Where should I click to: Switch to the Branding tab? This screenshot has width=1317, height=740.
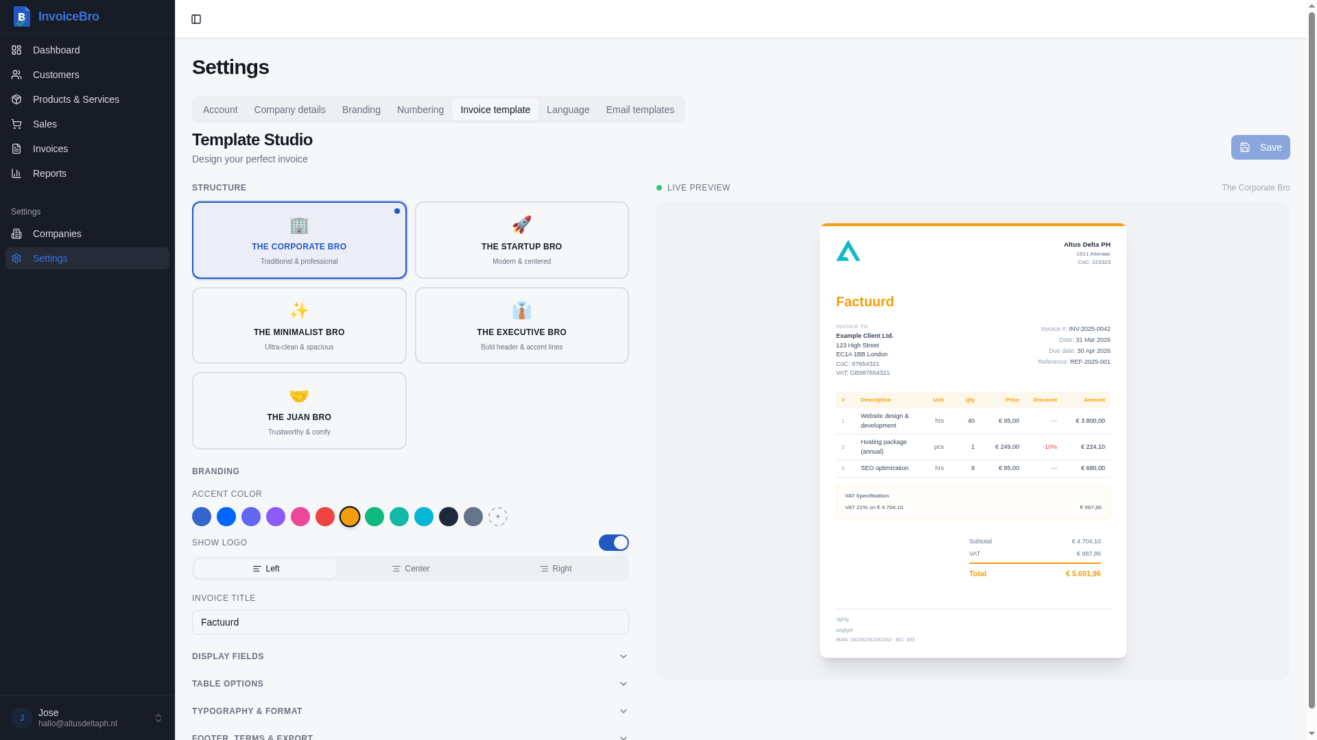[361, 110]
